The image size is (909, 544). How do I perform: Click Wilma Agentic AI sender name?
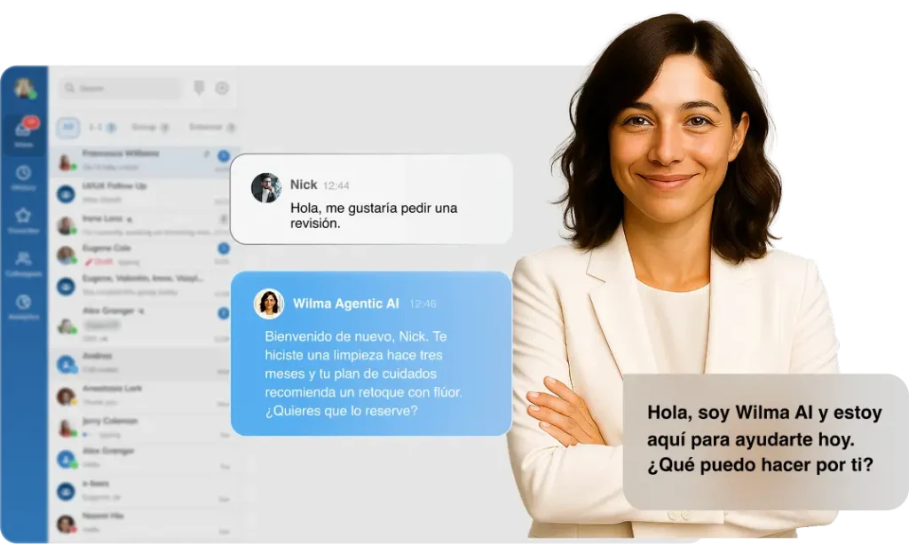point(345,304)
